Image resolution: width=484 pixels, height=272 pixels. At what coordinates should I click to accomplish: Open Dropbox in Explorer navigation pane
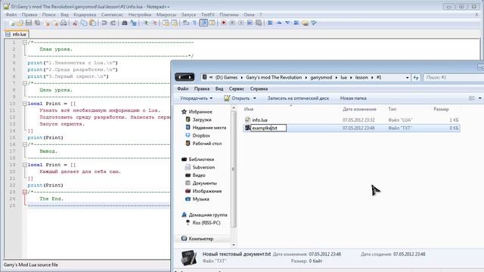[x=201, y=136]
